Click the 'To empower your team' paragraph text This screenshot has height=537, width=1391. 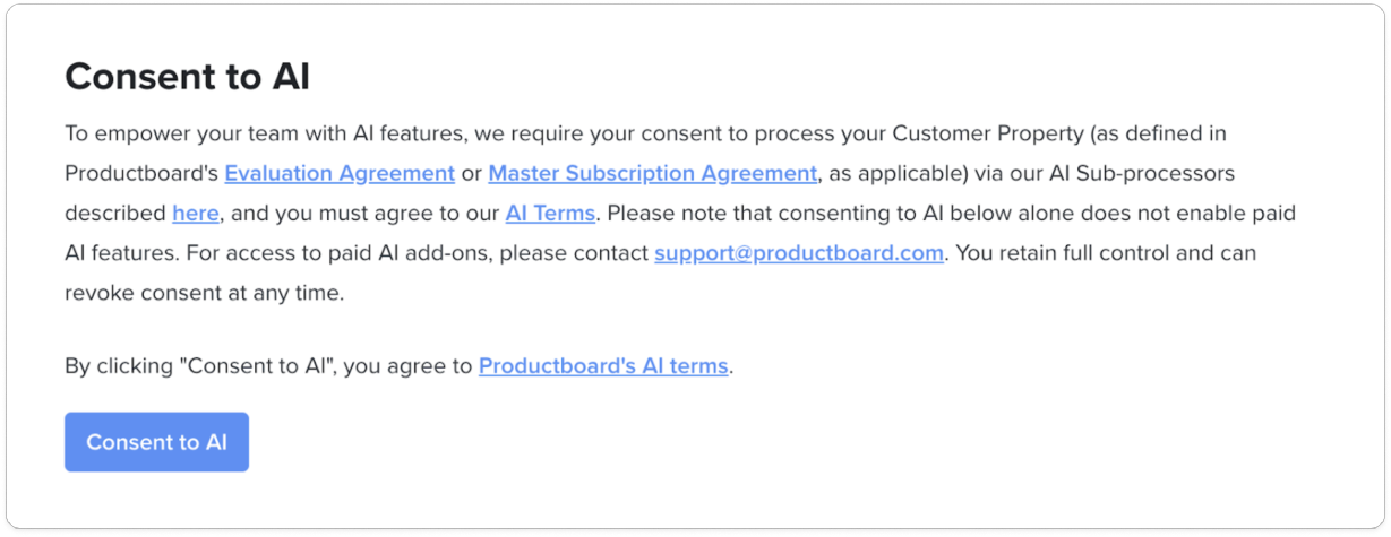tap(679, 213)
